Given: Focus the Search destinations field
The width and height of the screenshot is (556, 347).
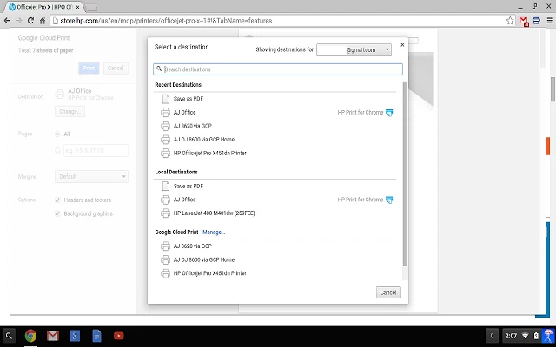Looking at the screenshot, I should click(278, 69).
